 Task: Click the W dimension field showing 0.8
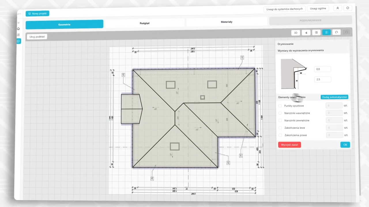(x=322, y=69)
